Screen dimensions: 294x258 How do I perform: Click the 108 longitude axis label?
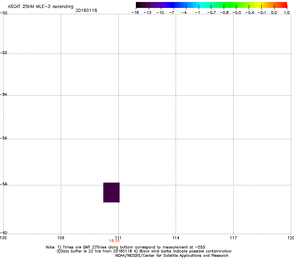pyautogui.click(x=61, y=238)
